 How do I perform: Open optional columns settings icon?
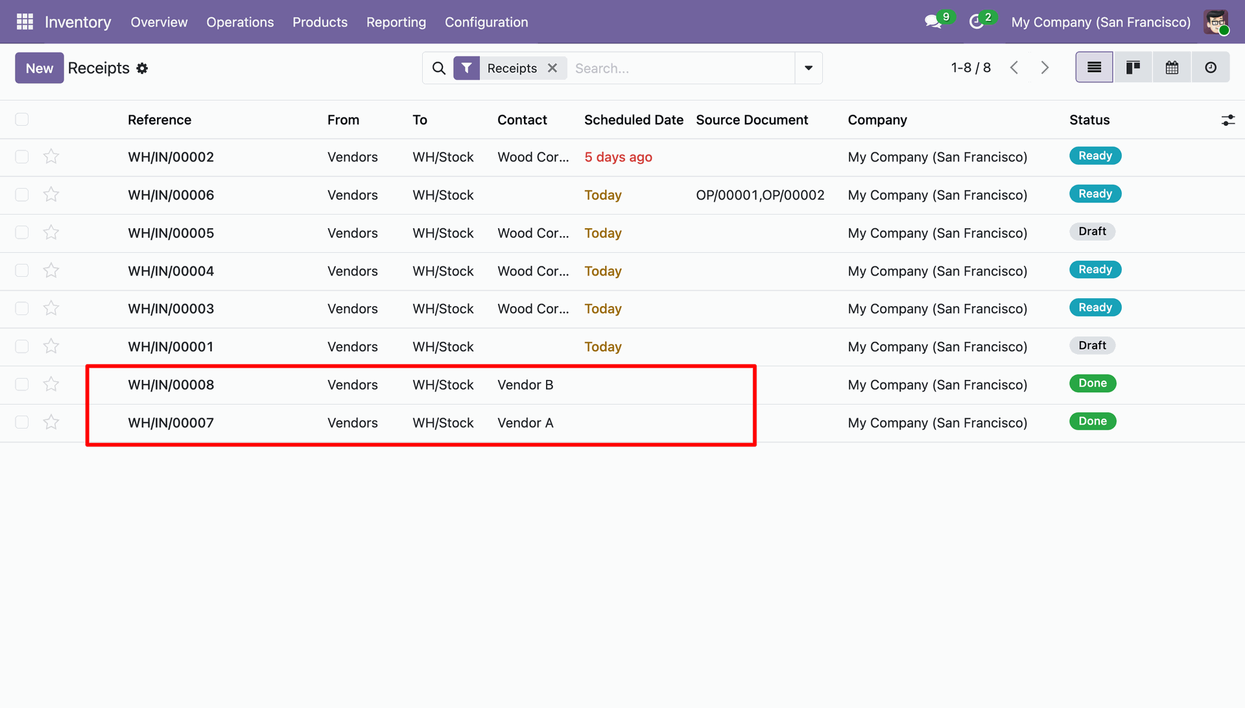click(x=1228, y=120)
